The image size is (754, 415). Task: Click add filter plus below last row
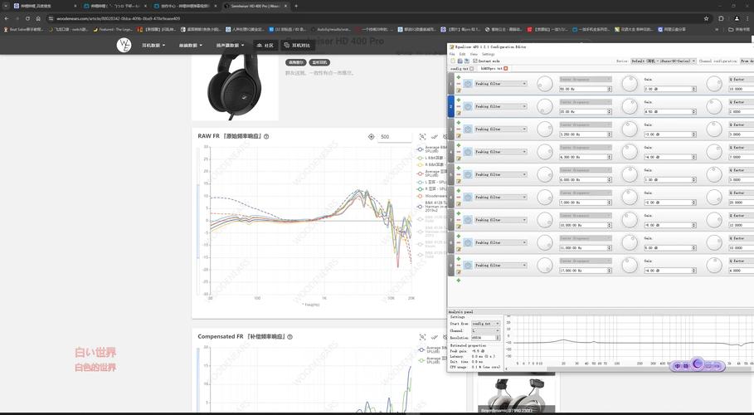coord(459,280)
